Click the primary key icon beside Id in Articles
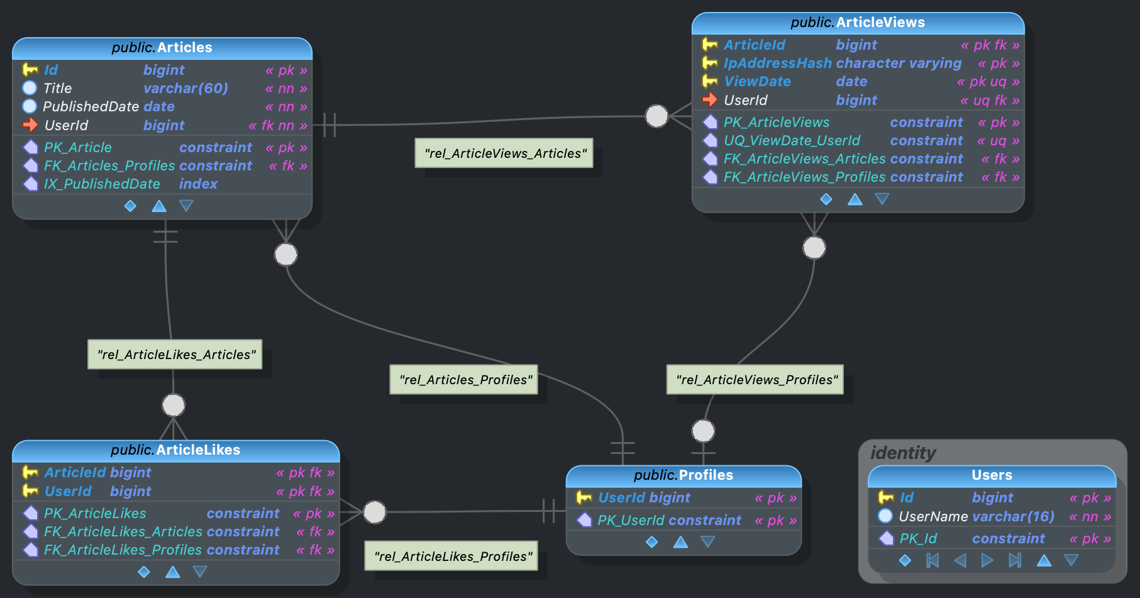Image resolution: width=1140 pixels, height=598 pixels. [30, 70]
